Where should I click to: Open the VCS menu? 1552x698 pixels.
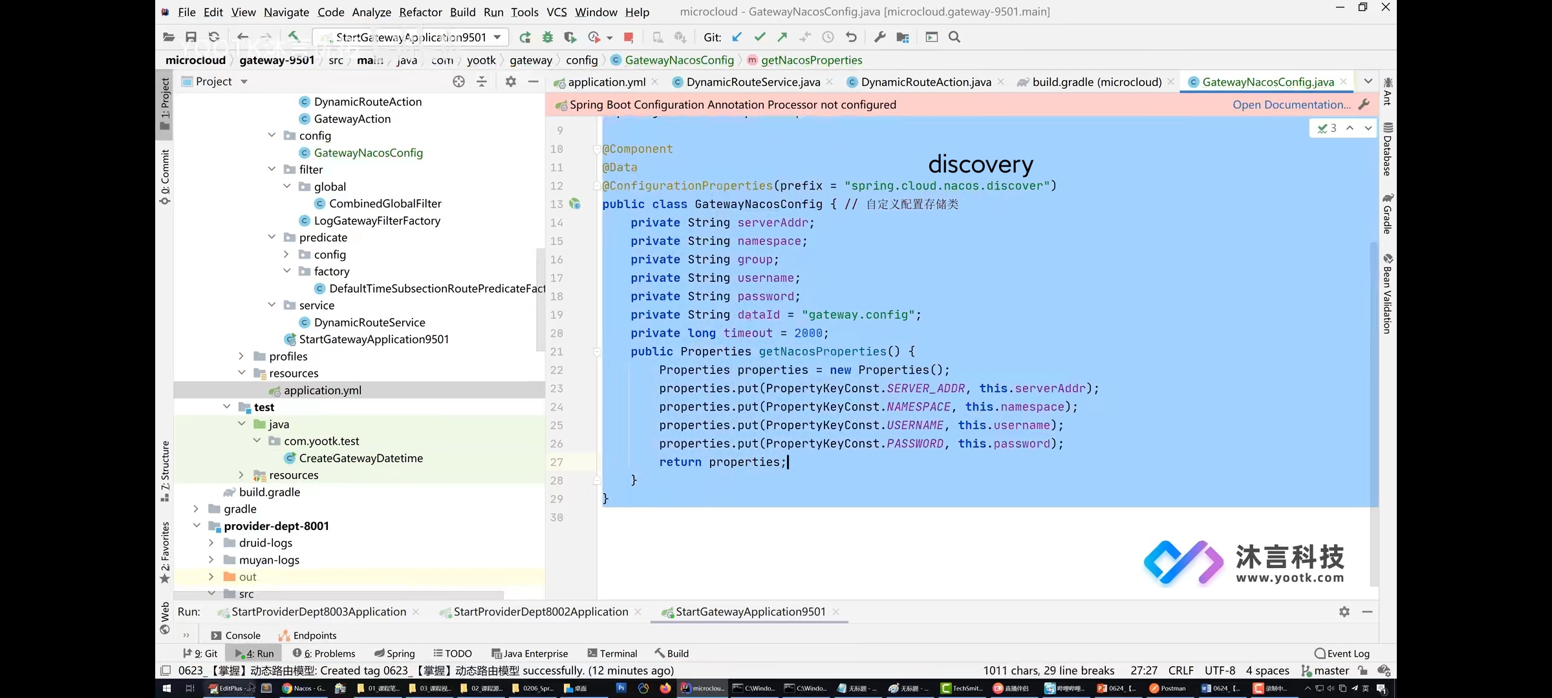click(557, 12)
